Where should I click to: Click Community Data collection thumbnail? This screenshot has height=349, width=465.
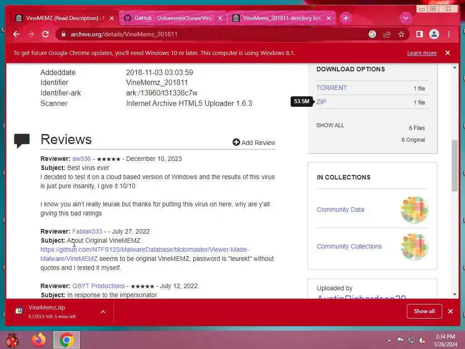tap(414, 210)
